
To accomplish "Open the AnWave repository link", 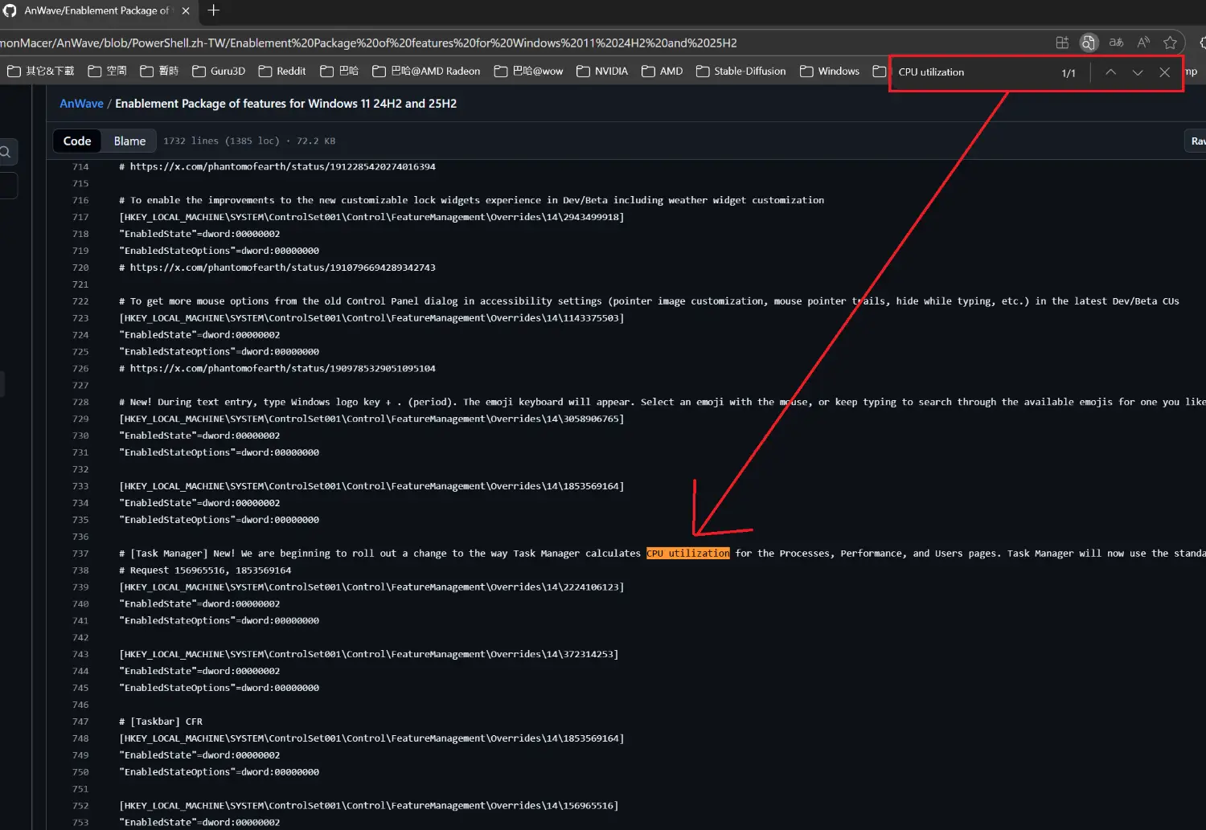I will click(x=81, y=104).
